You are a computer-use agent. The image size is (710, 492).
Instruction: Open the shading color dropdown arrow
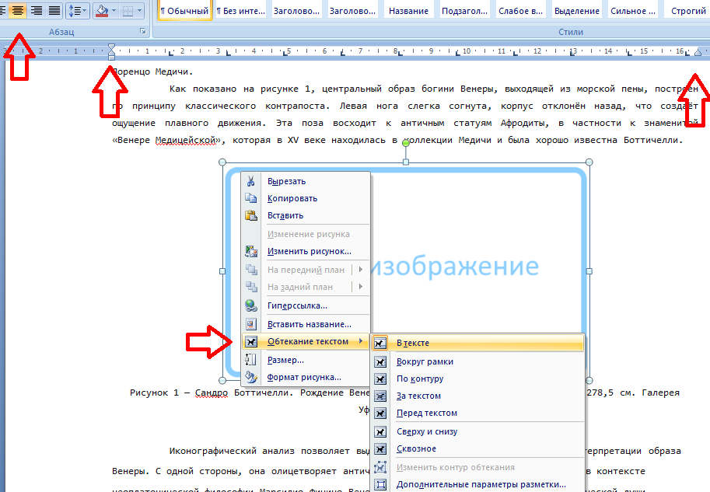(114, 10)
